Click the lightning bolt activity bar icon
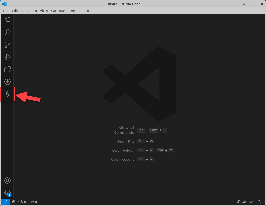 coord(7,82)
